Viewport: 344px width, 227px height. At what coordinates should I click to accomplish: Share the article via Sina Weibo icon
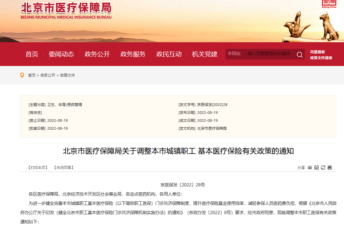[x=309, y=168]
